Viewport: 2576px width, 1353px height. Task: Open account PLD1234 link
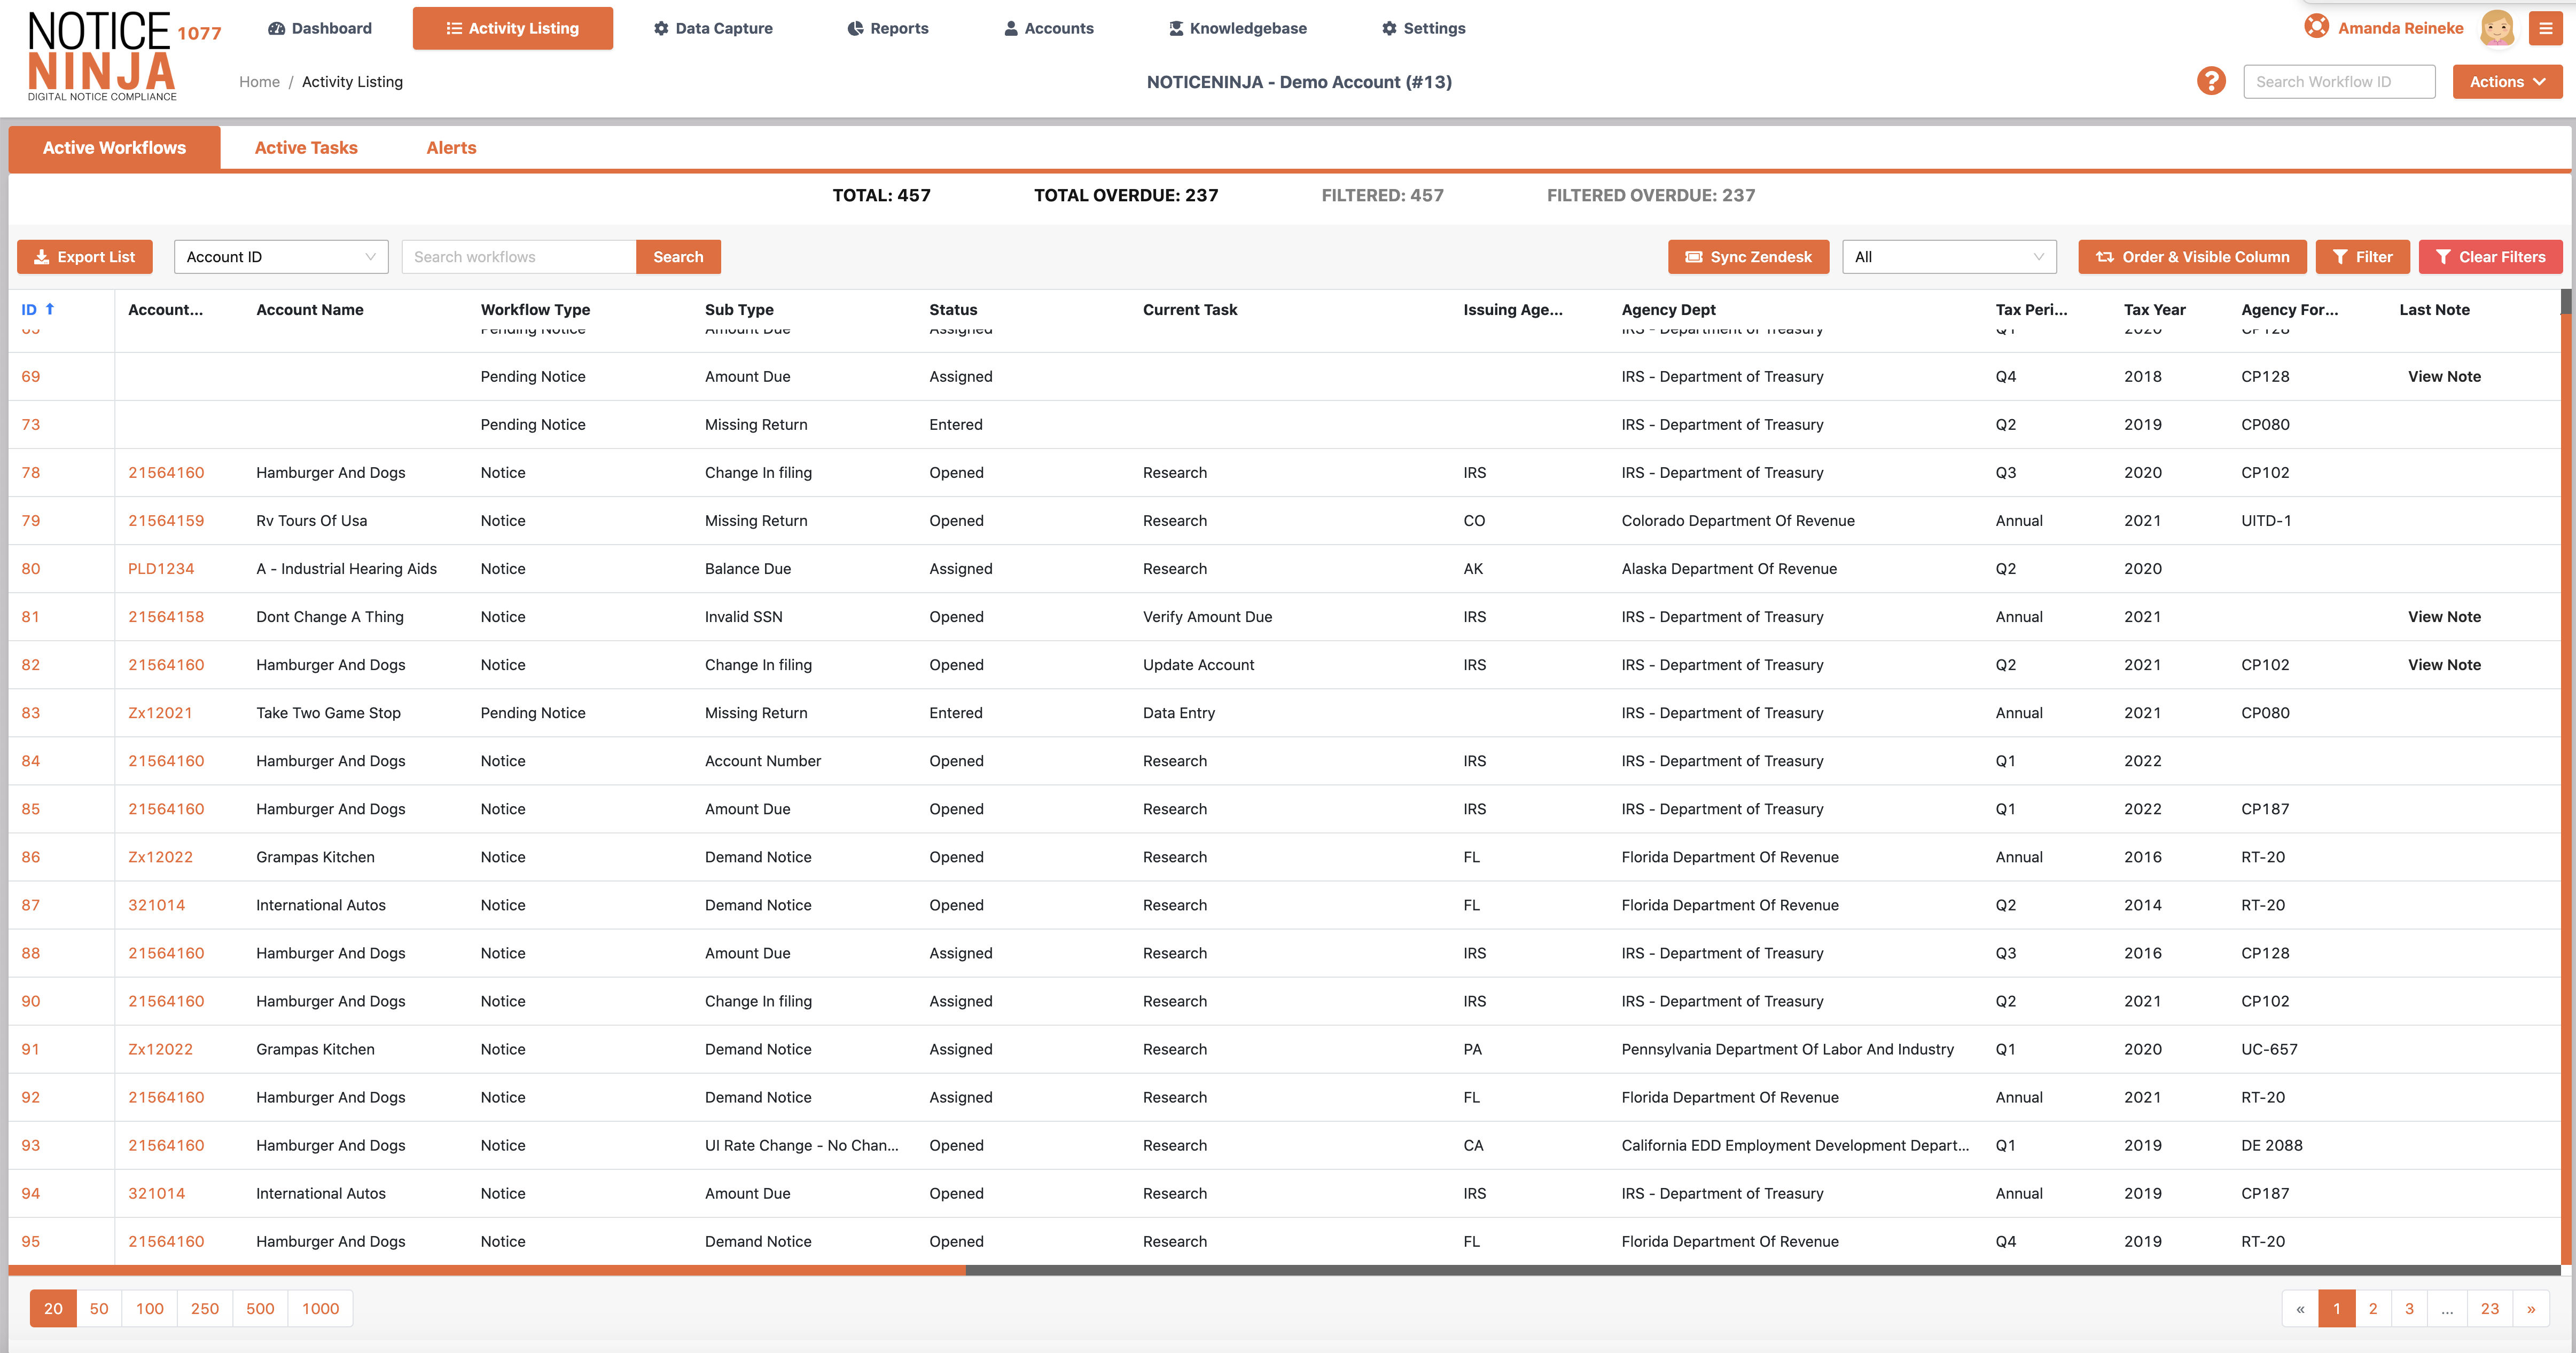[x=161, y=569]
